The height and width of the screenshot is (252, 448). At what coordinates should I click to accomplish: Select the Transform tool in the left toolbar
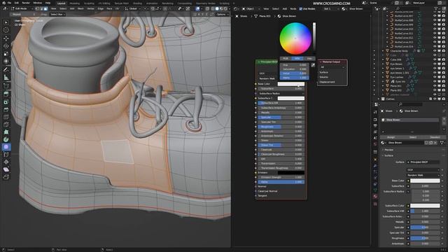[x=6, y=61]
